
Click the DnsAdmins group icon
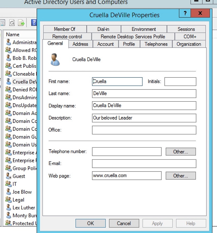tap(8, 97)
